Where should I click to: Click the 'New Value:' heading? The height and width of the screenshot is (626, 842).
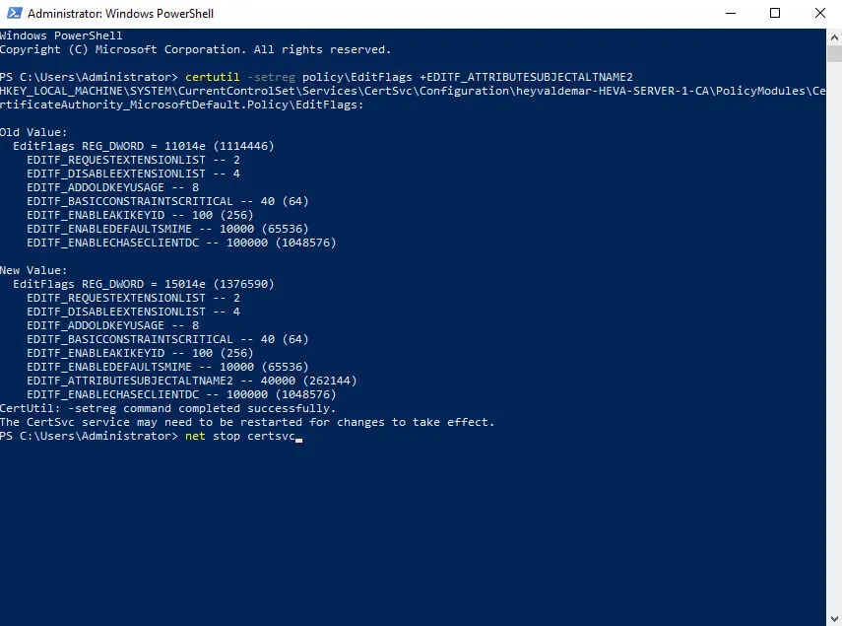pos(33,270)
